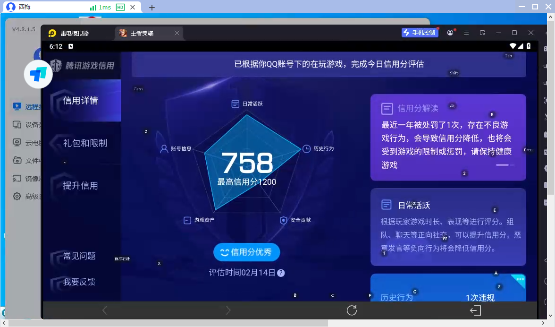Open the 镜像 screen mirroring icon

click(16, 178)
